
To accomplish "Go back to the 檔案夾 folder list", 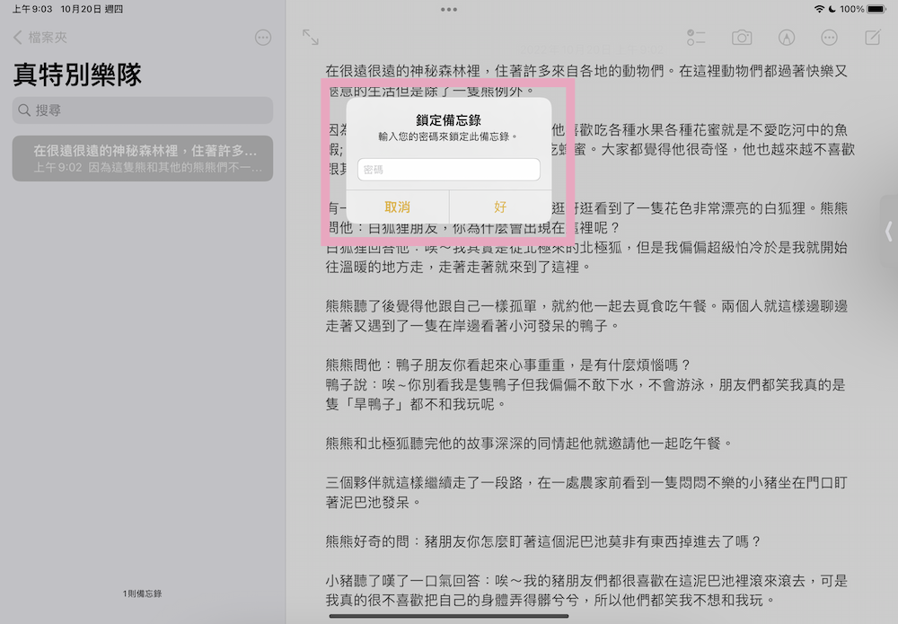I will (x=40, y=38).
